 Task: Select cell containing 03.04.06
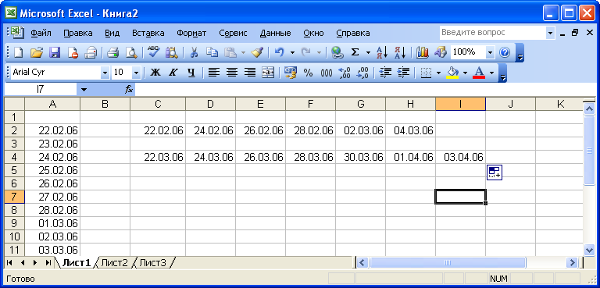click(461, 157)
